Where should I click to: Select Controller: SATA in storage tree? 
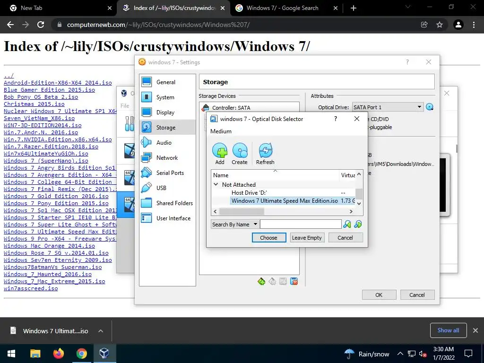click(x=231, y=108)
